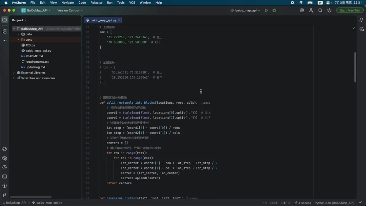
Task: Open macOS Control Center icon
Action: pyautogui.click(x=329, y=3)
